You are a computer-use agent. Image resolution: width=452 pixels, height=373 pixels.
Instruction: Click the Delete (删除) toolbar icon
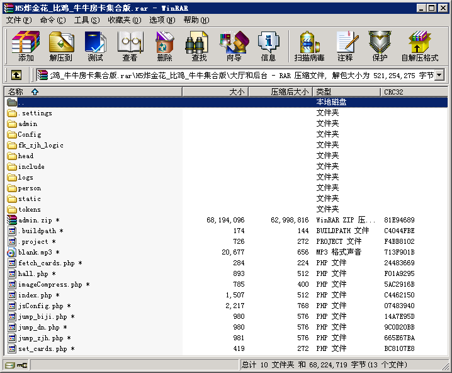pos(164,46)
